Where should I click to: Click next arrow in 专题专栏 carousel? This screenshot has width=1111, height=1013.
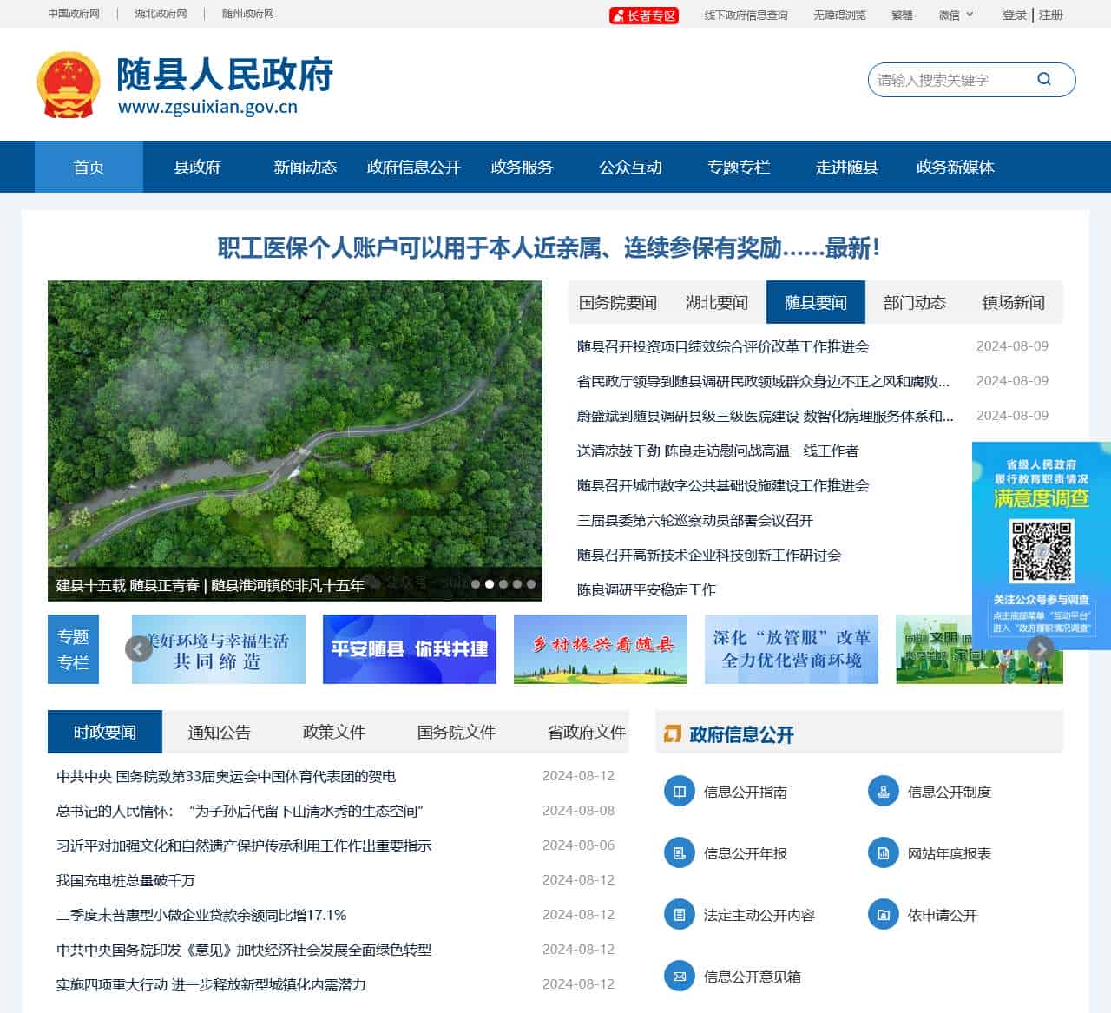point(1041,649)
